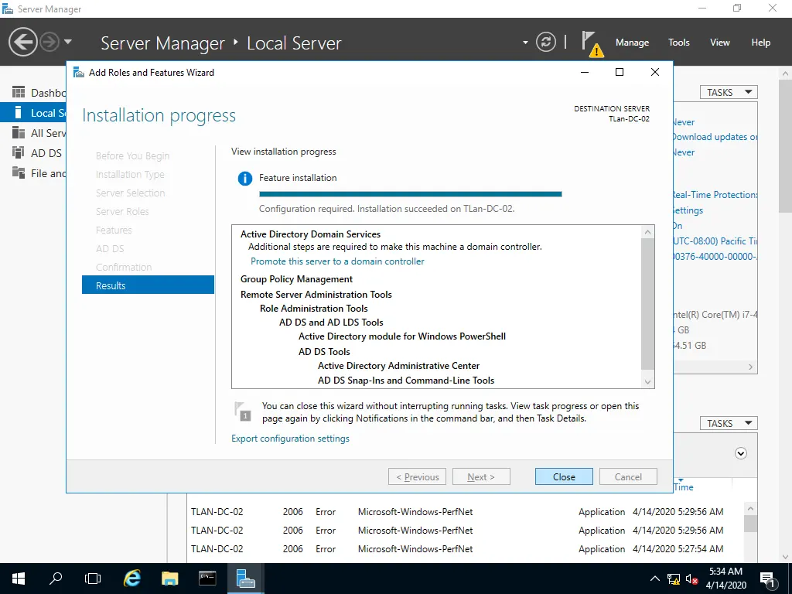This screenshot has width=792, height=594.
Task: Open the Properties TASKS dropdown
Action: [729, 92]
